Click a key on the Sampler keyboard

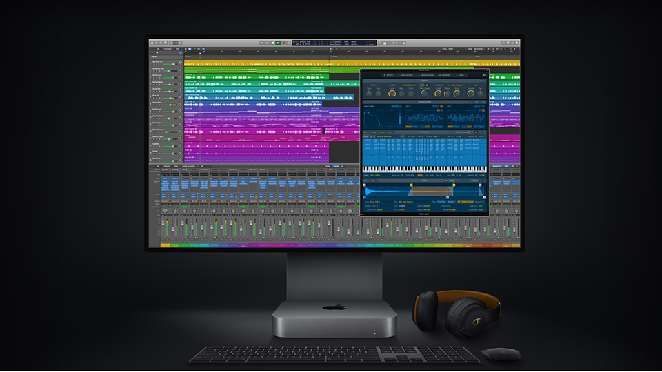click(x=414, y=169)
